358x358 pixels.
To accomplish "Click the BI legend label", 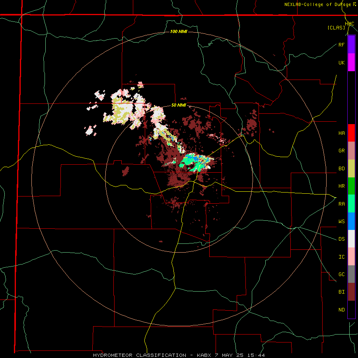I will coord(341,292).
